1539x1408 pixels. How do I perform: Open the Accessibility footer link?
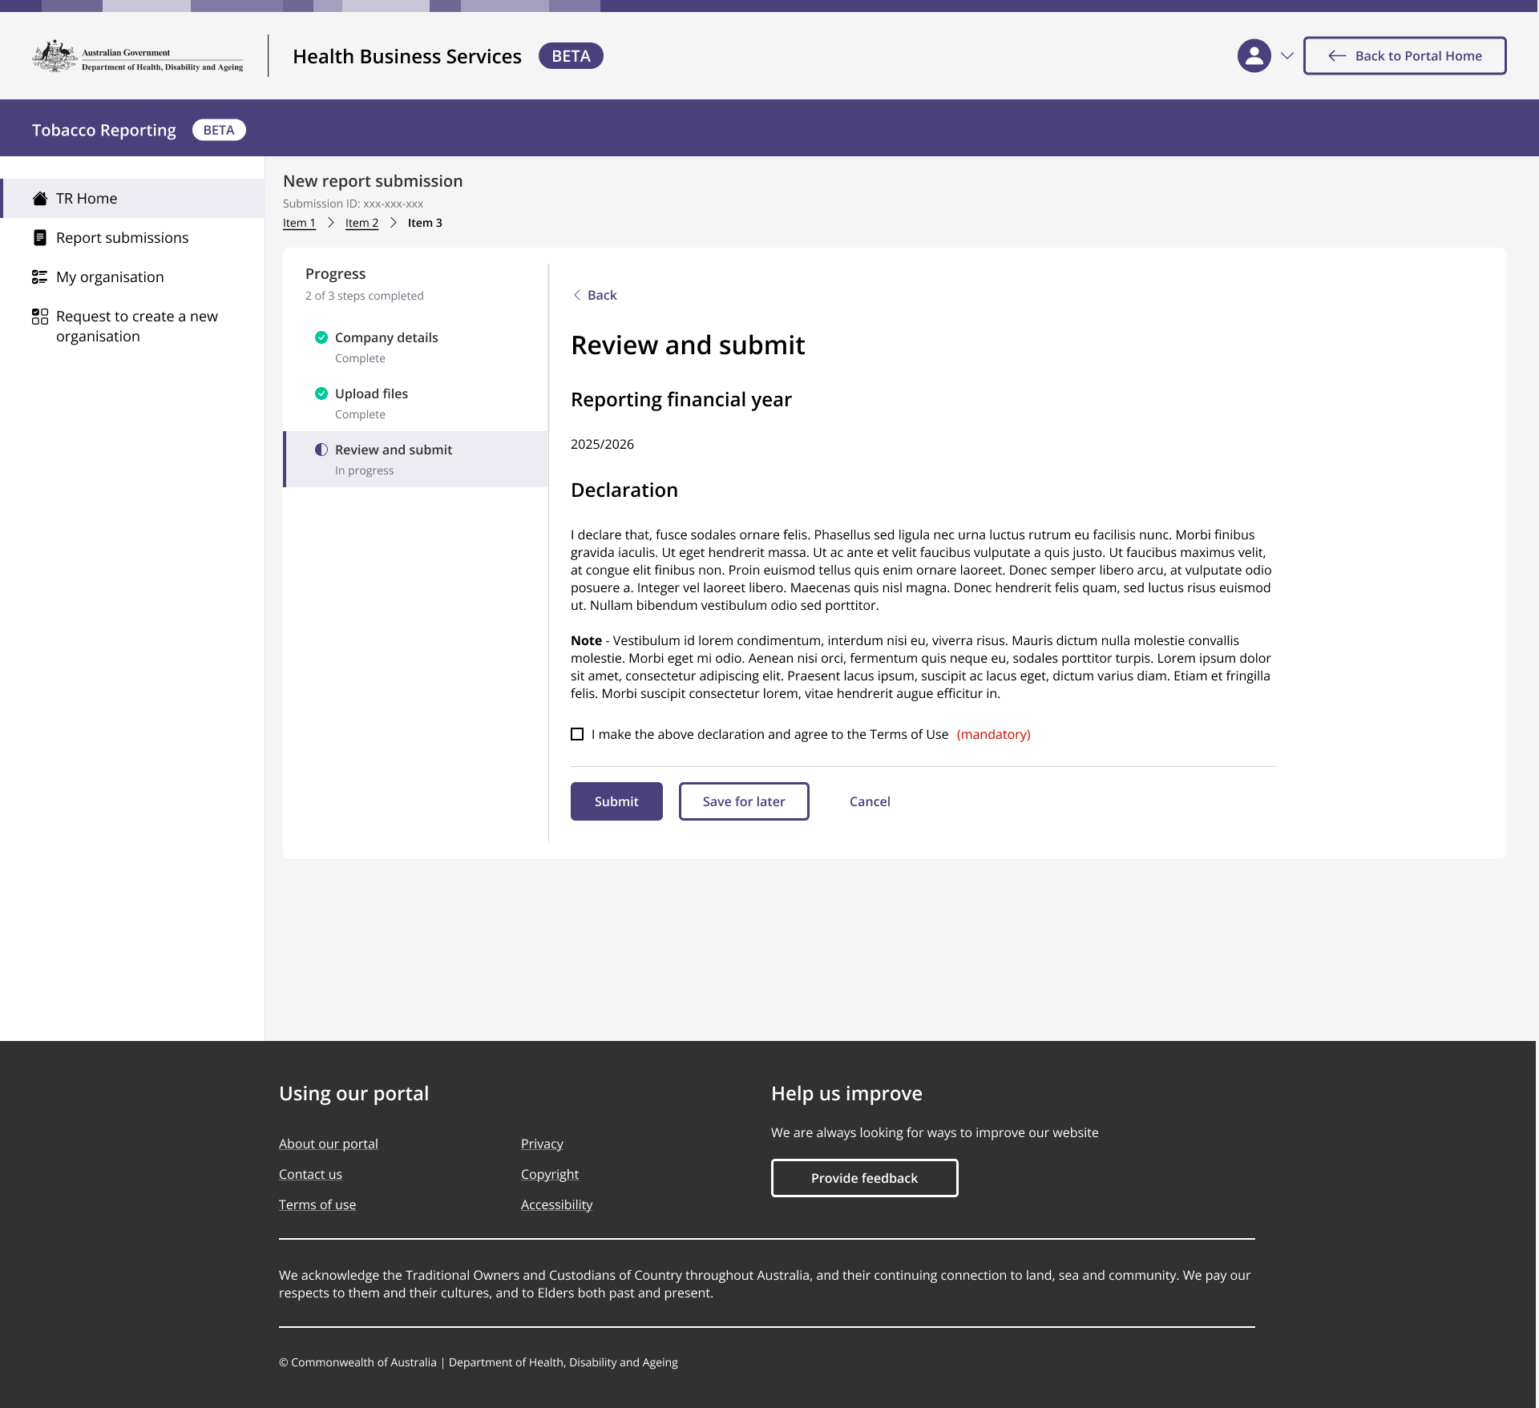(x=557, y=1204)
